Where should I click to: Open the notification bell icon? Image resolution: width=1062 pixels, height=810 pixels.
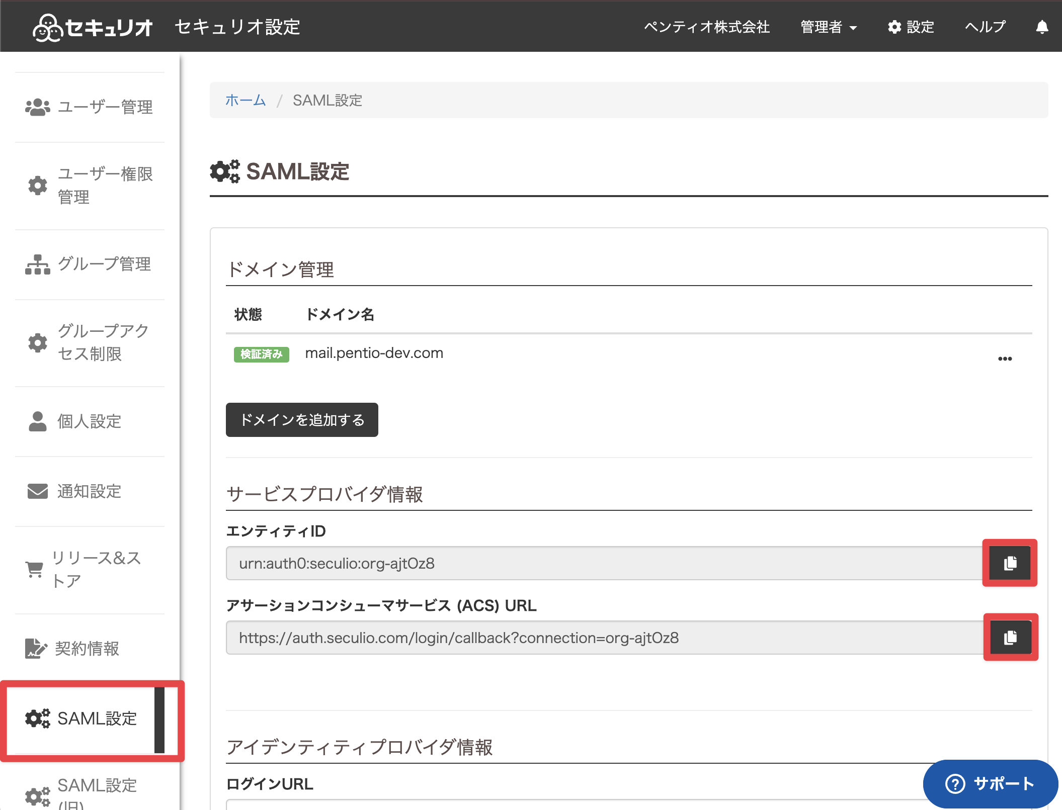pos(1042,27)
